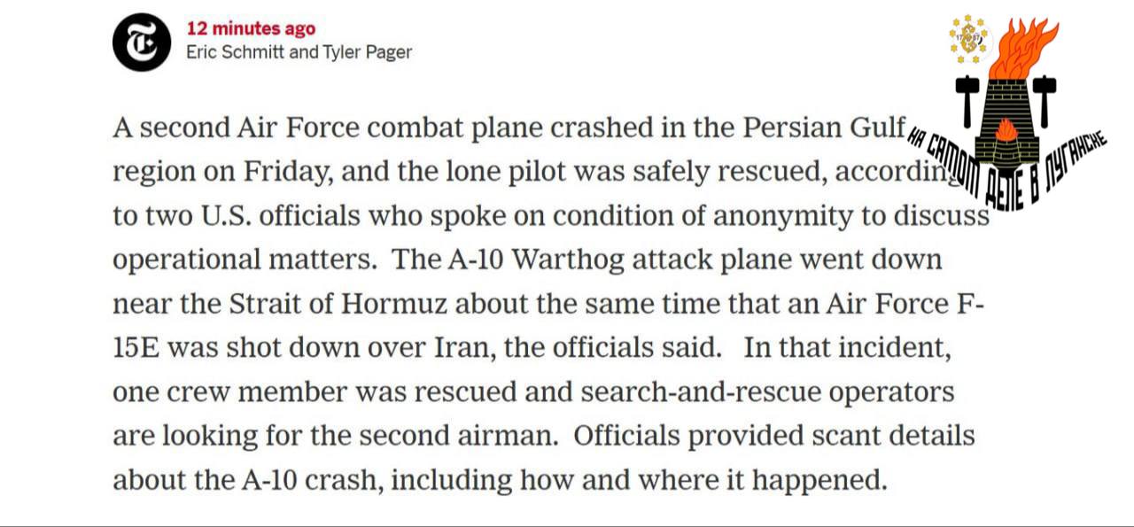
Task: Open the "12 minutes ago" timestamp
Action: (251, 29)
